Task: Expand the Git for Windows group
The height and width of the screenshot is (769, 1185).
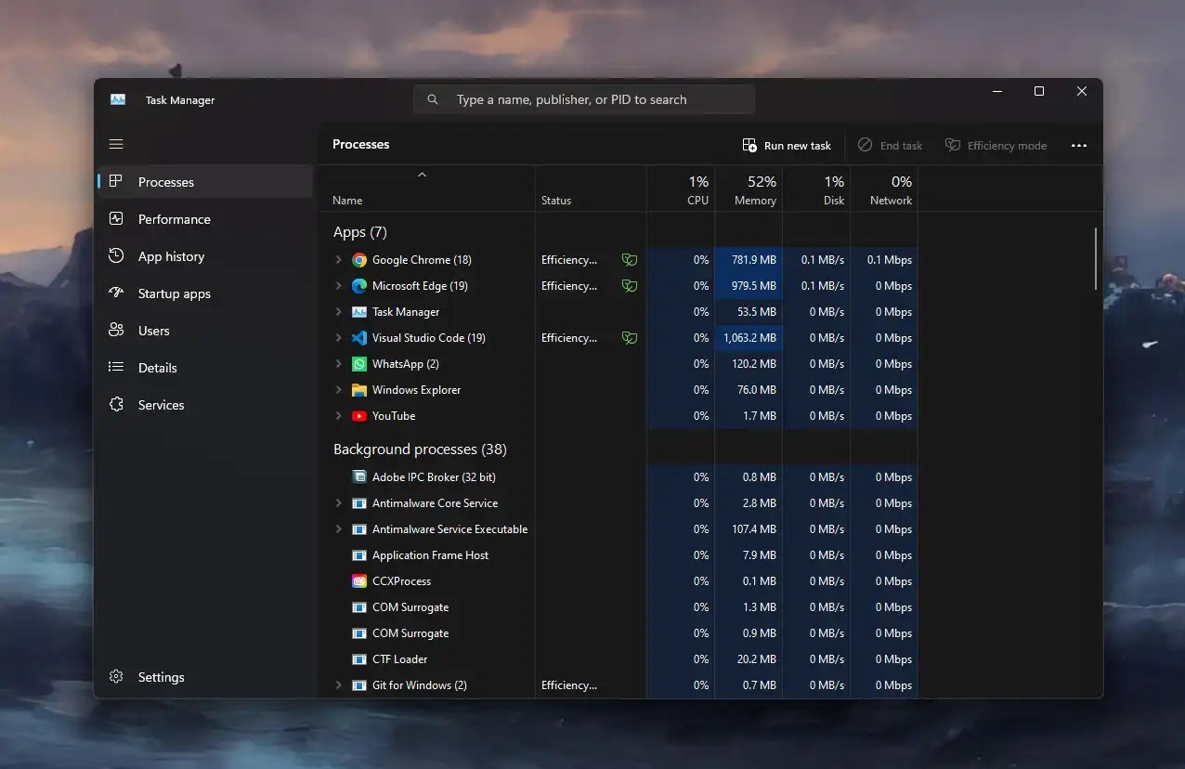Action: pyautogui.click(x=339, y=685)
